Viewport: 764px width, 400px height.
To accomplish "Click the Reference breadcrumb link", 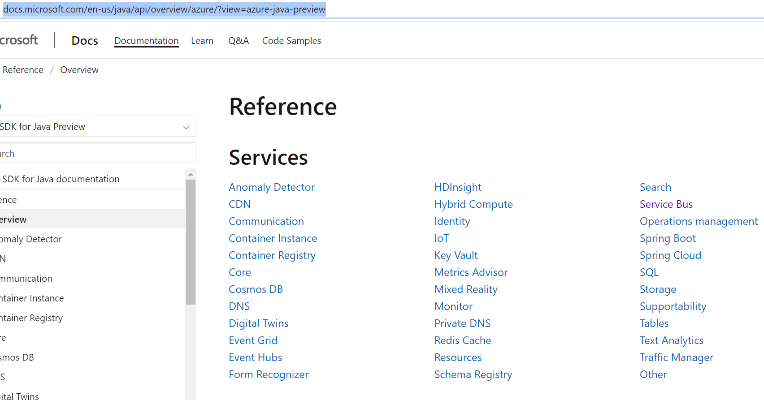I will click(23, 70).
